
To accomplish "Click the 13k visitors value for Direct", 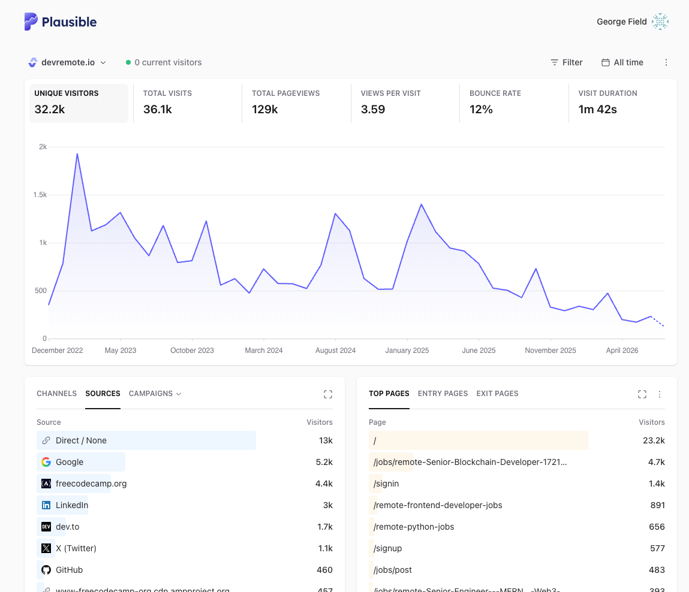I will pyautogui.click(x=326, y=440).
